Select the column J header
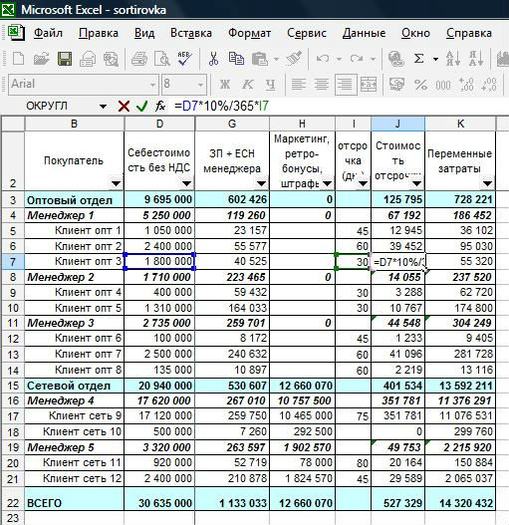 click(397, 124)
